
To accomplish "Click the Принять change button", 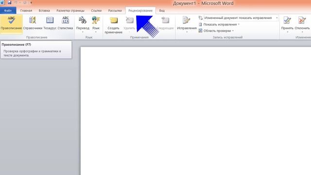I will 287,24.
